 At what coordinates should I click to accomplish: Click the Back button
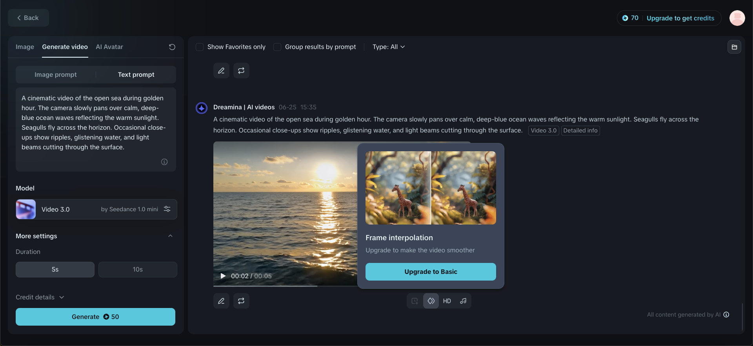[28, 18]
